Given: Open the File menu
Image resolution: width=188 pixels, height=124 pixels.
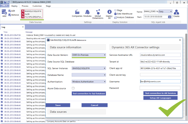Looking at the screenshot, I should pos(5,5).
